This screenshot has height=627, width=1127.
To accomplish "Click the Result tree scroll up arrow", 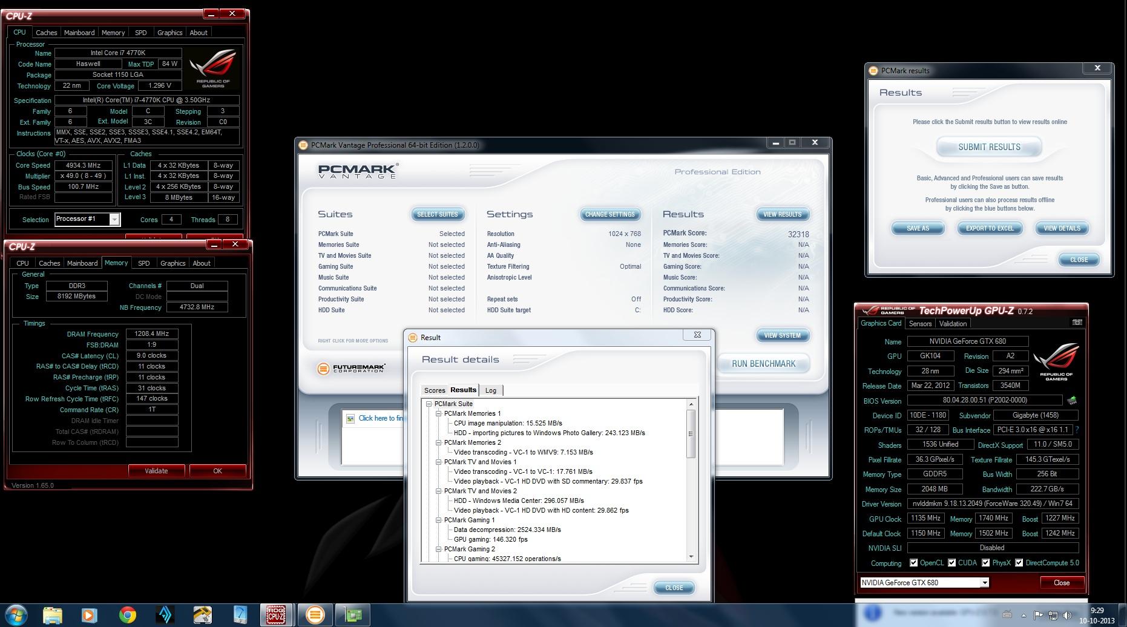I will pyautogui.click(x=691, y=404).
